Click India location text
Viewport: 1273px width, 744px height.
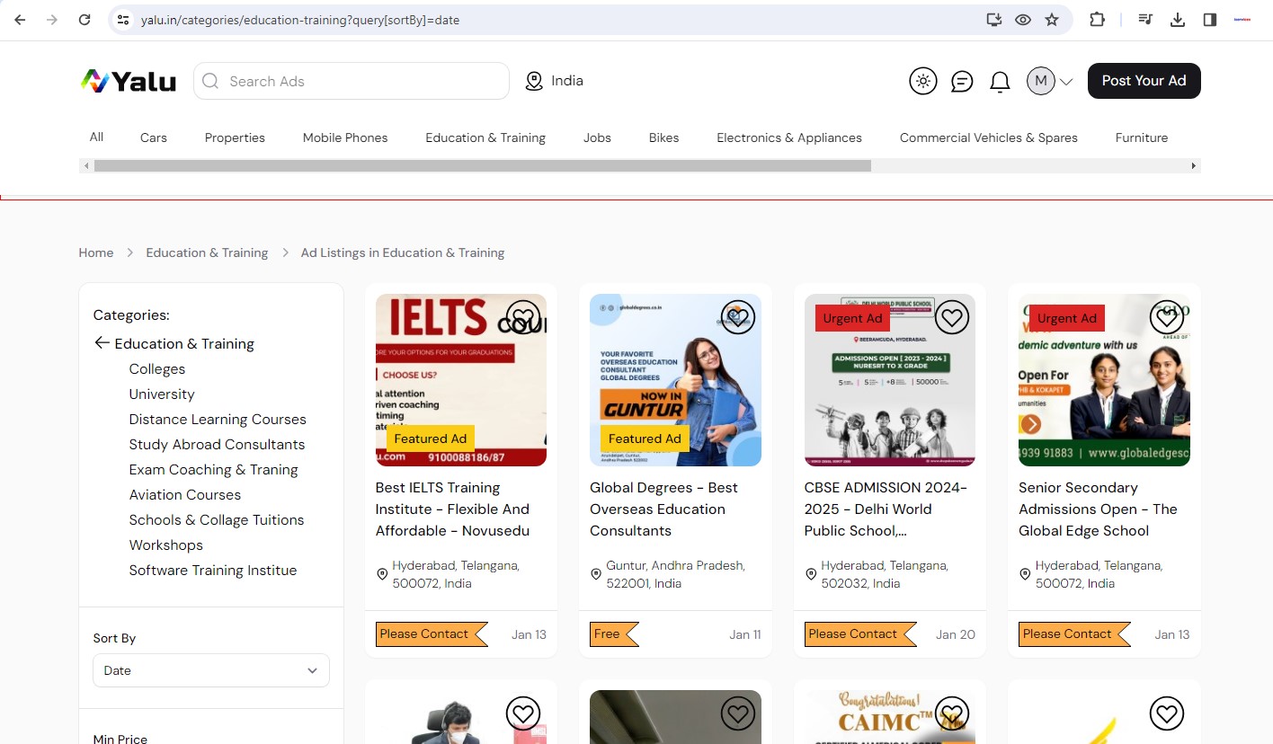[567, 81]
